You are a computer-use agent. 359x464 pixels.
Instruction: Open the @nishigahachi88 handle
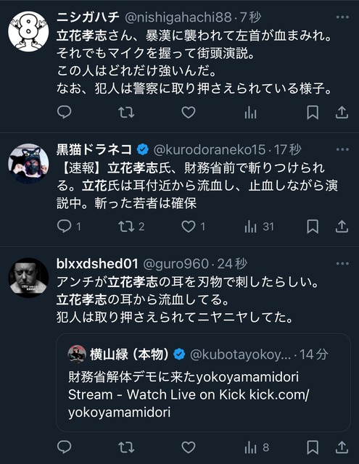(x=178, y=17)
